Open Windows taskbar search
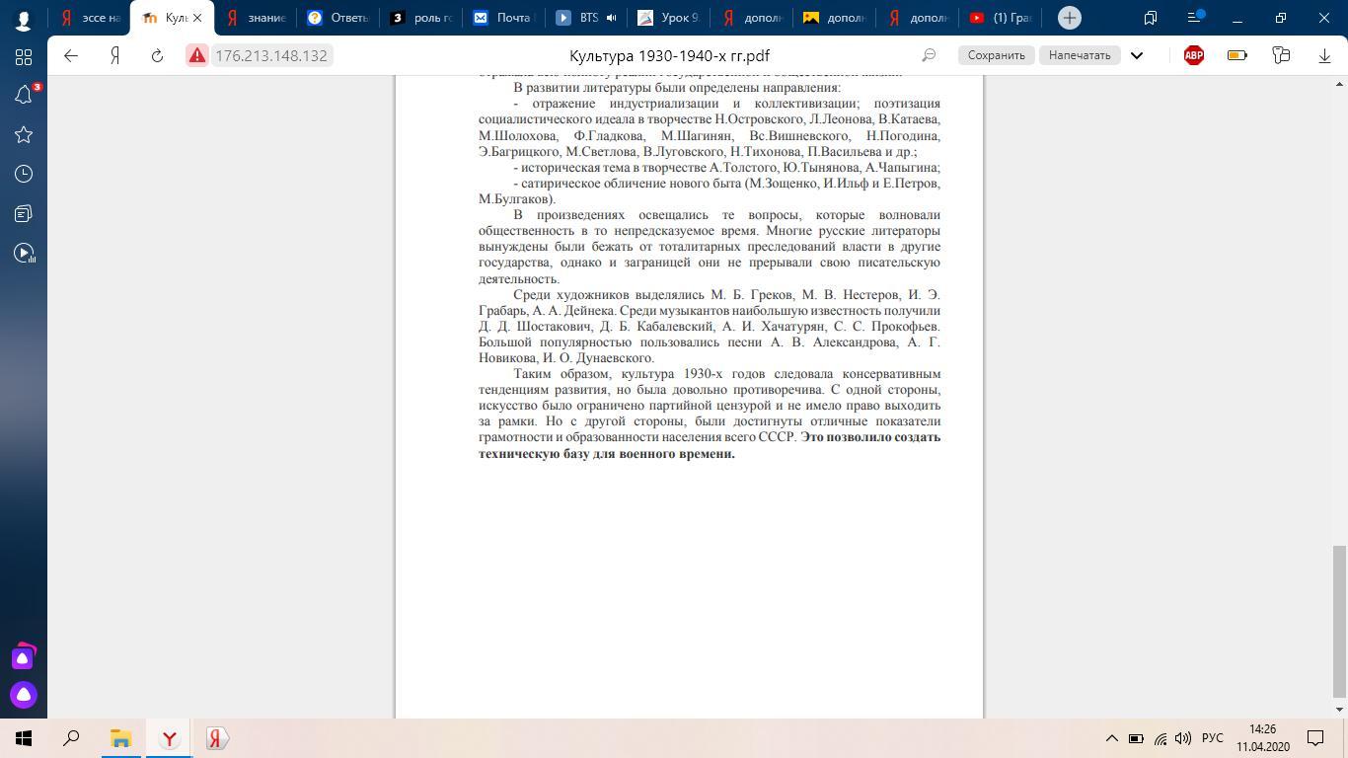Viewport: 1348px width, 758px height. click(71, 738)
